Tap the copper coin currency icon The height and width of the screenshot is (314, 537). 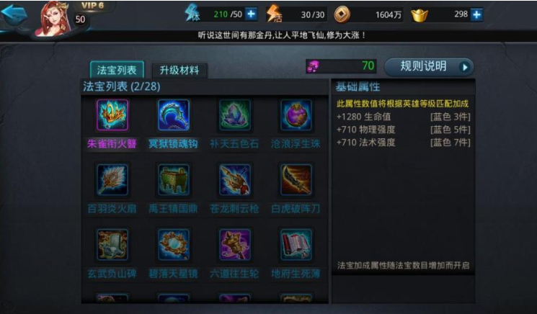pyautogui.click(x=342, y=15)
